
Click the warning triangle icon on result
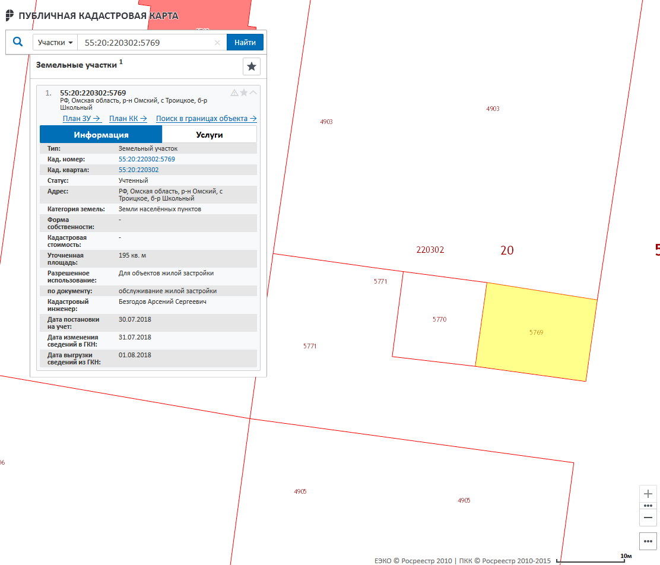[x=234, y=93]
